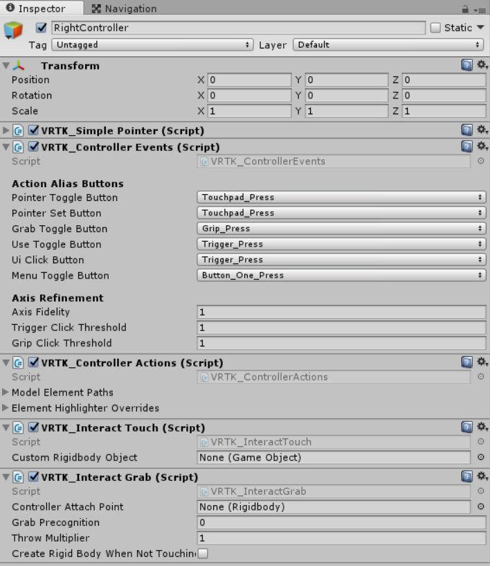Open VRTK_Interact Grab gear menu

[x=482, y=476]
